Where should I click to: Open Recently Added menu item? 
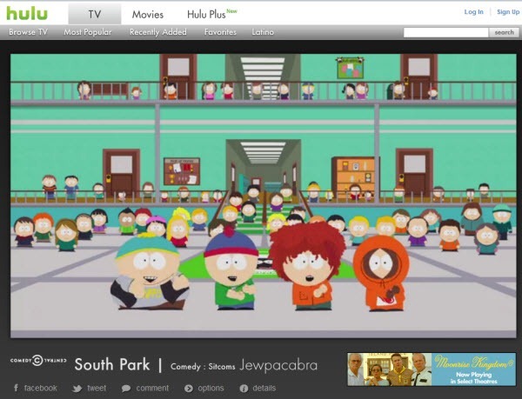pyautogui.click(x=158, y=32)
